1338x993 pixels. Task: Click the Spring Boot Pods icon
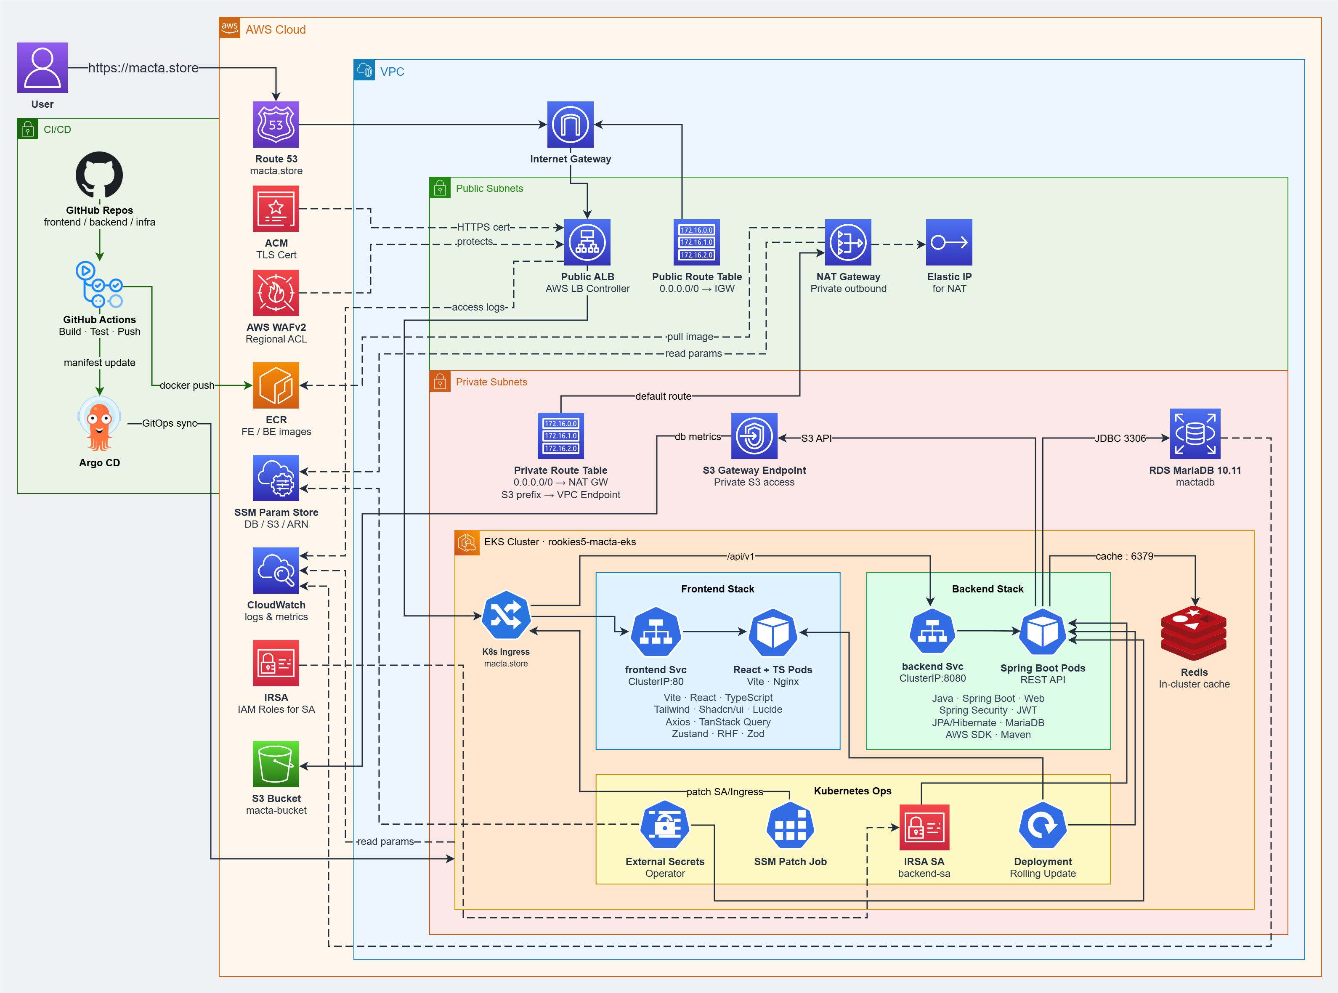[x=1043, y=631]
